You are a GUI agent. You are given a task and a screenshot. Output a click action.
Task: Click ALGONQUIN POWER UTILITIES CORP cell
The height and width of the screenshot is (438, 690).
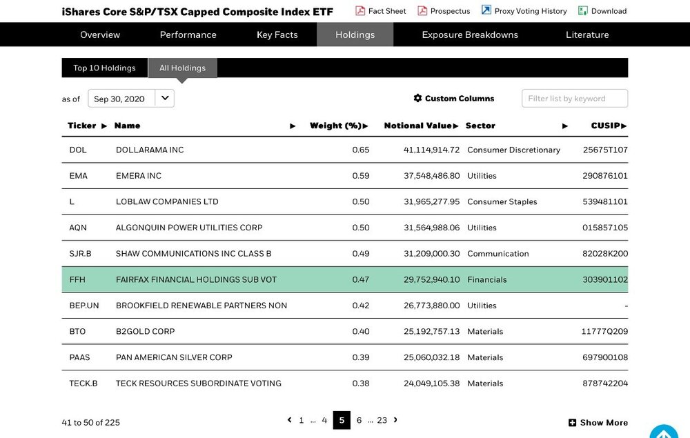tap(189, 228)
